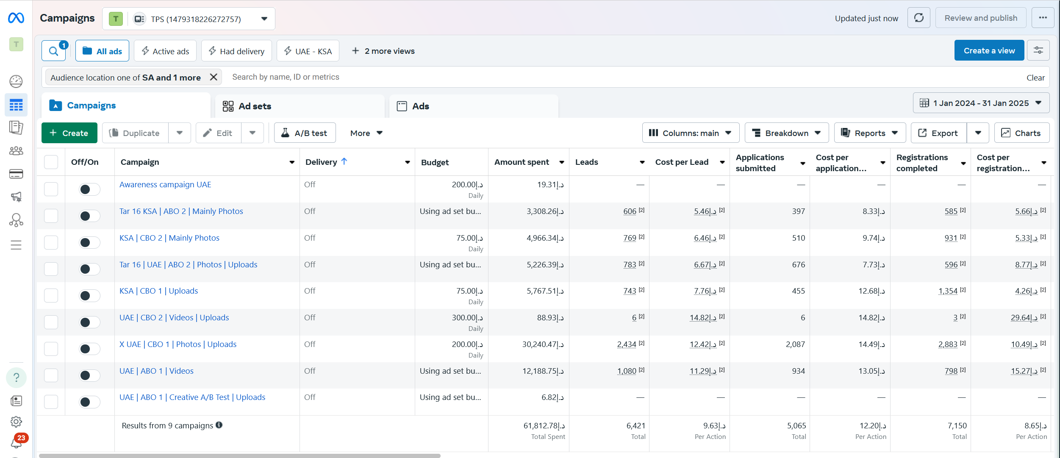
Task: Clear the search filters
Action: 1035,77
